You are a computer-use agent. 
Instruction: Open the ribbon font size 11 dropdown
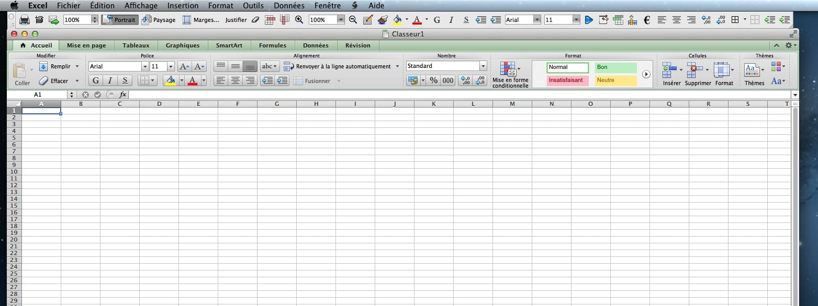tap(171, 66)
